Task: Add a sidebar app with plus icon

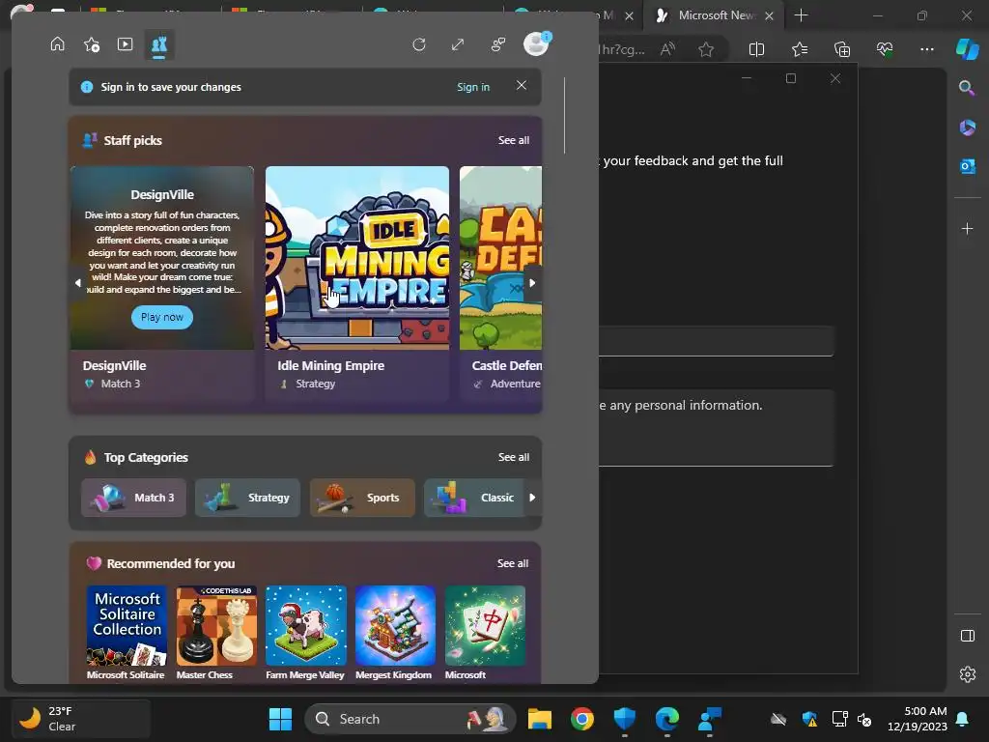Action: (x=967, y=228)
